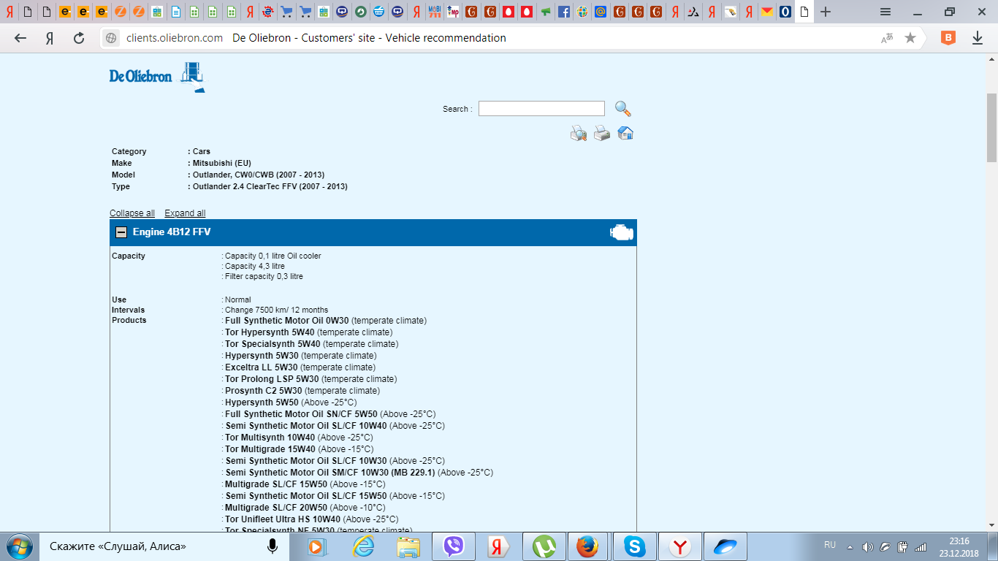Switch to the Facebook tab
Viewport: 998px width, 561px height.
564,12
